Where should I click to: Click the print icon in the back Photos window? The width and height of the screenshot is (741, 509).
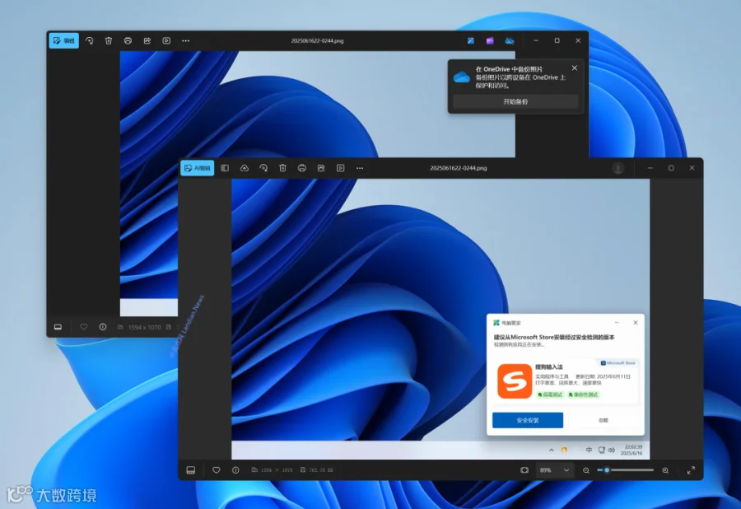tap(128, 40)
